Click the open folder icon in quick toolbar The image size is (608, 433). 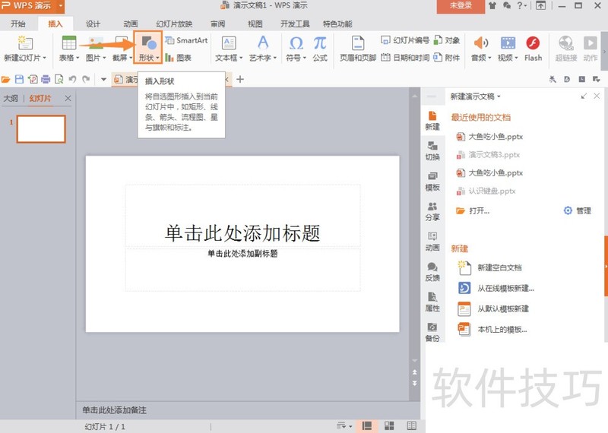pos(6,80)
